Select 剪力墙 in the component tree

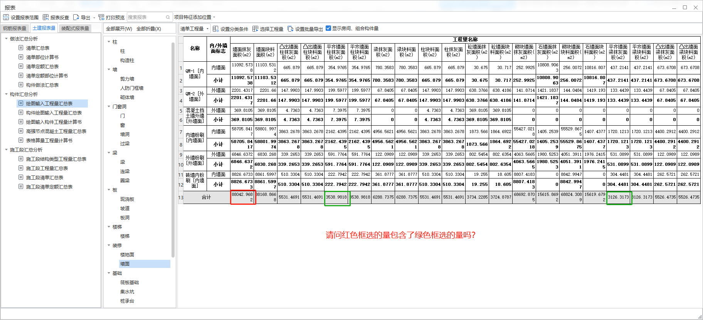(x=127, y=79)
